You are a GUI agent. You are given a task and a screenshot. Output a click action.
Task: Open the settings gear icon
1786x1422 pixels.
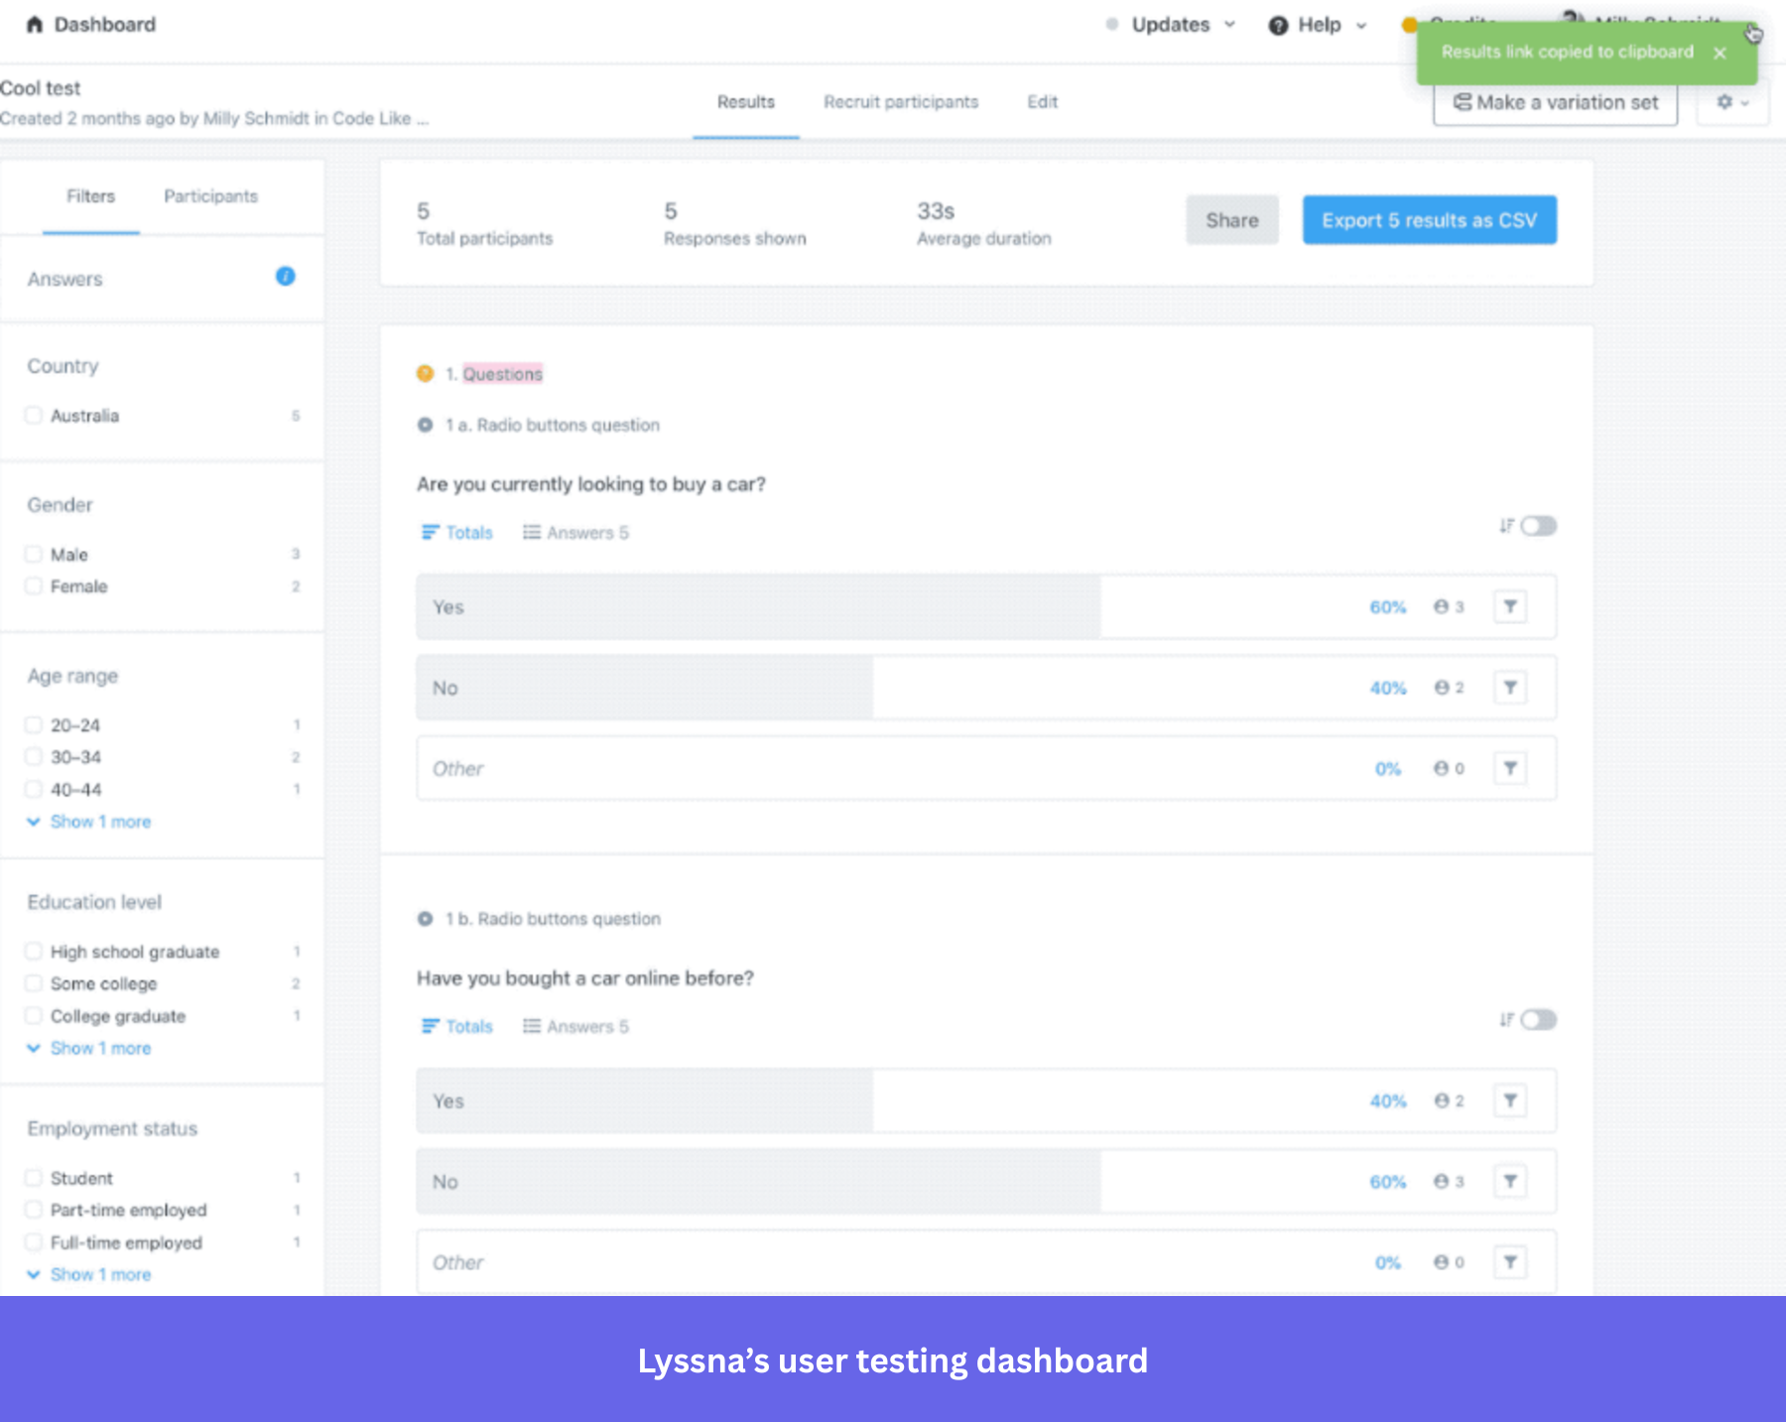pos(1724,101)
